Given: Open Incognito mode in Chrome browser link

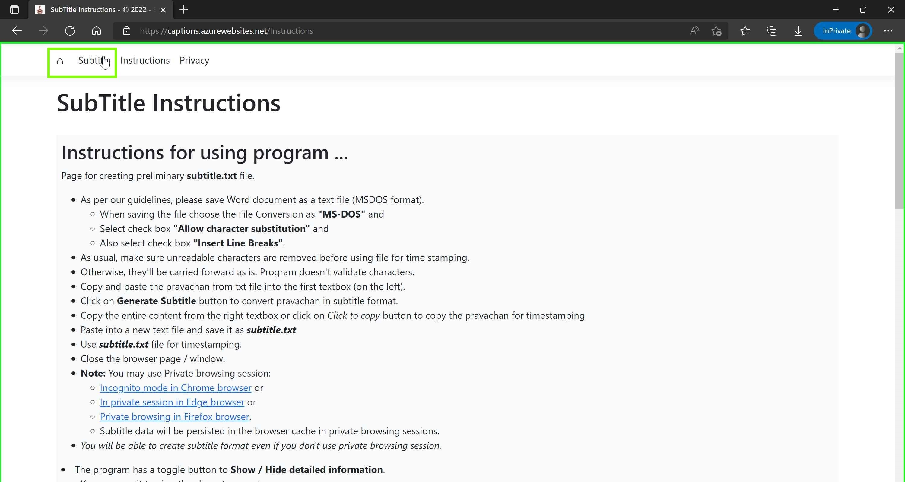Looking at the screenshot, I should 176,388.
